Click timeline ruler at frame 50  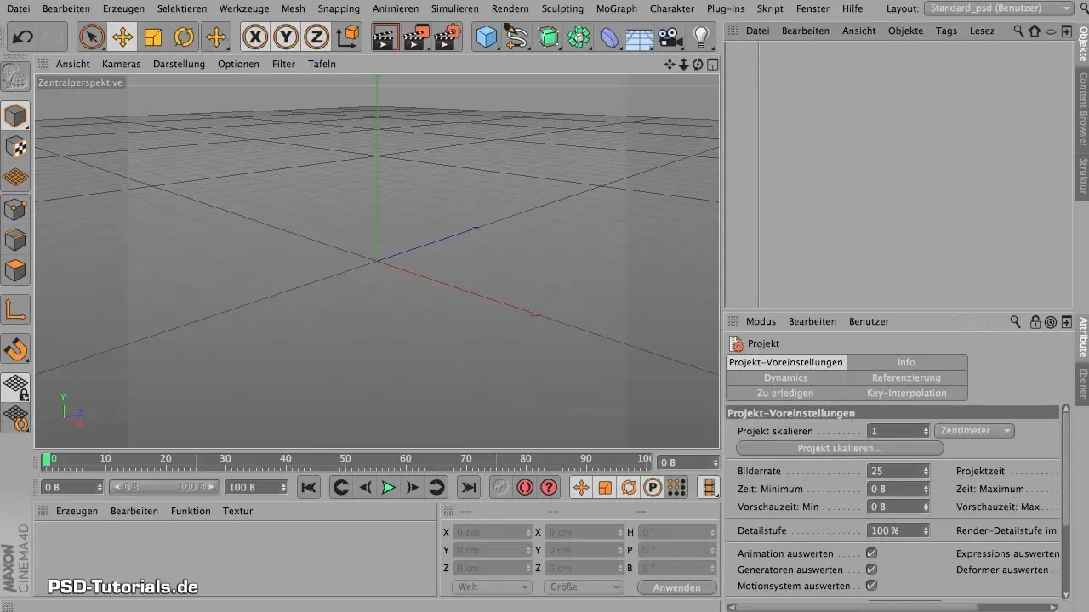[x=345, y=462]
